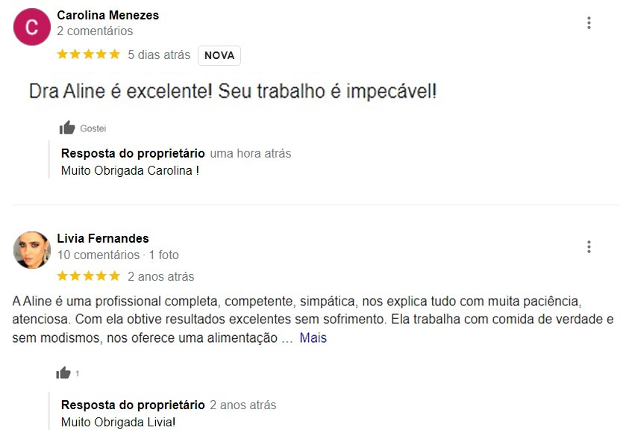This screenshot has height=445, width=629.
Task: Click Carolina Menezes pink letter avatar
Action: pos(32,27)
